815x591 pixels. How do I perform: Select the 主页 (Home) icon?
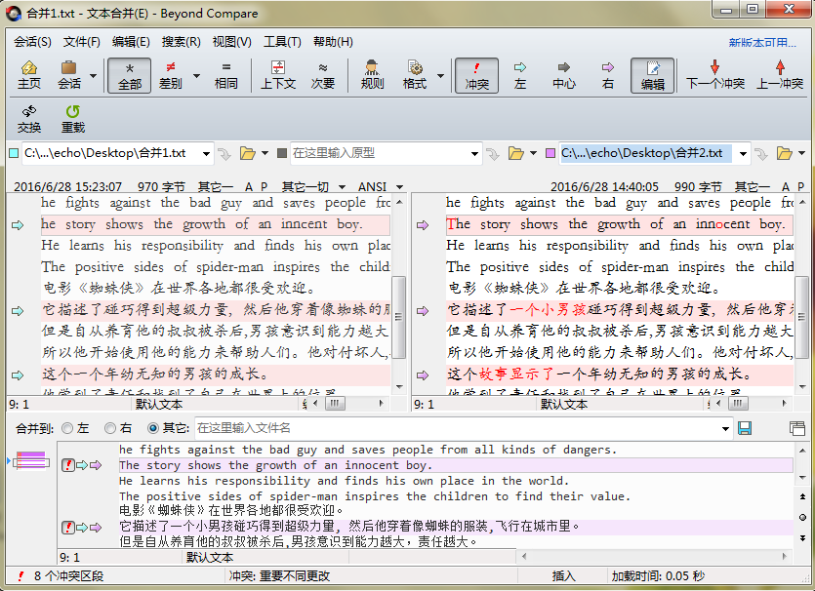click(x=29, y=75)
